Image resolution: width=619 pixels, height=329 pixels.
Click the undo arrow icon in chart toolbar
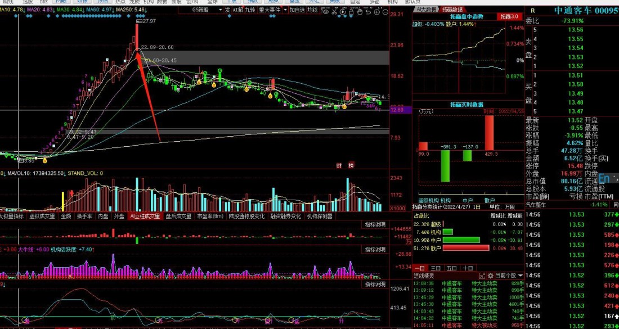pos(369,11)
